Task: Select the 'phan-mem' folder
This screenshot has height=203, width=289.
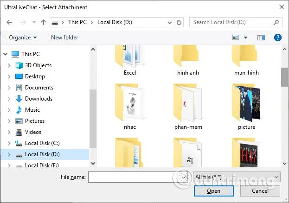Action: point(188,107)
